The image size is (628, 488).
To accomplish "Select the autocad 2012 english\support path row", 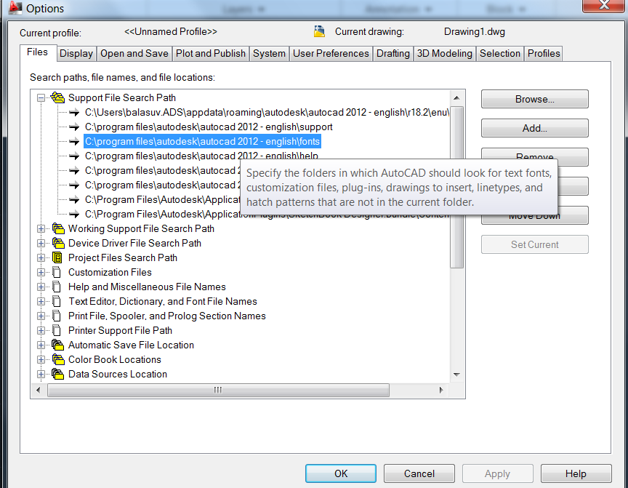I will click(x=209, y=127).
